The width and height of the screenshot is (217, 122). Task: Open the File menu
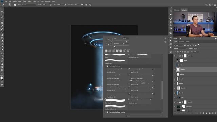click(6, 1)
